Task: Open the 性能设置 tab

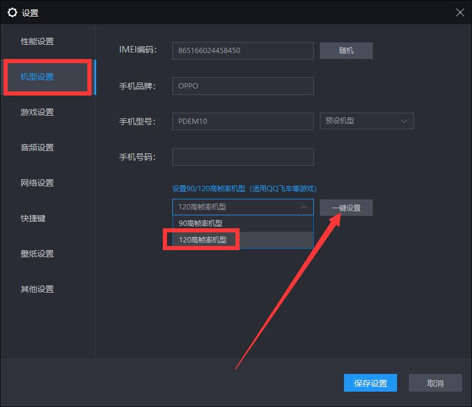Action: click(x=37, y=41)
